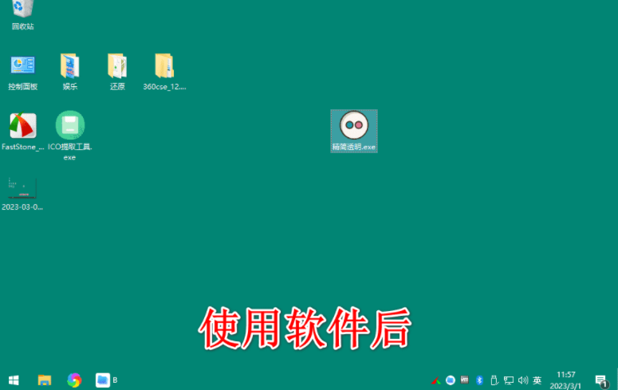The height and width of the screenshot is (390, 618).
Task: Switch the 英 input method indicator
Action: (537, 380)
